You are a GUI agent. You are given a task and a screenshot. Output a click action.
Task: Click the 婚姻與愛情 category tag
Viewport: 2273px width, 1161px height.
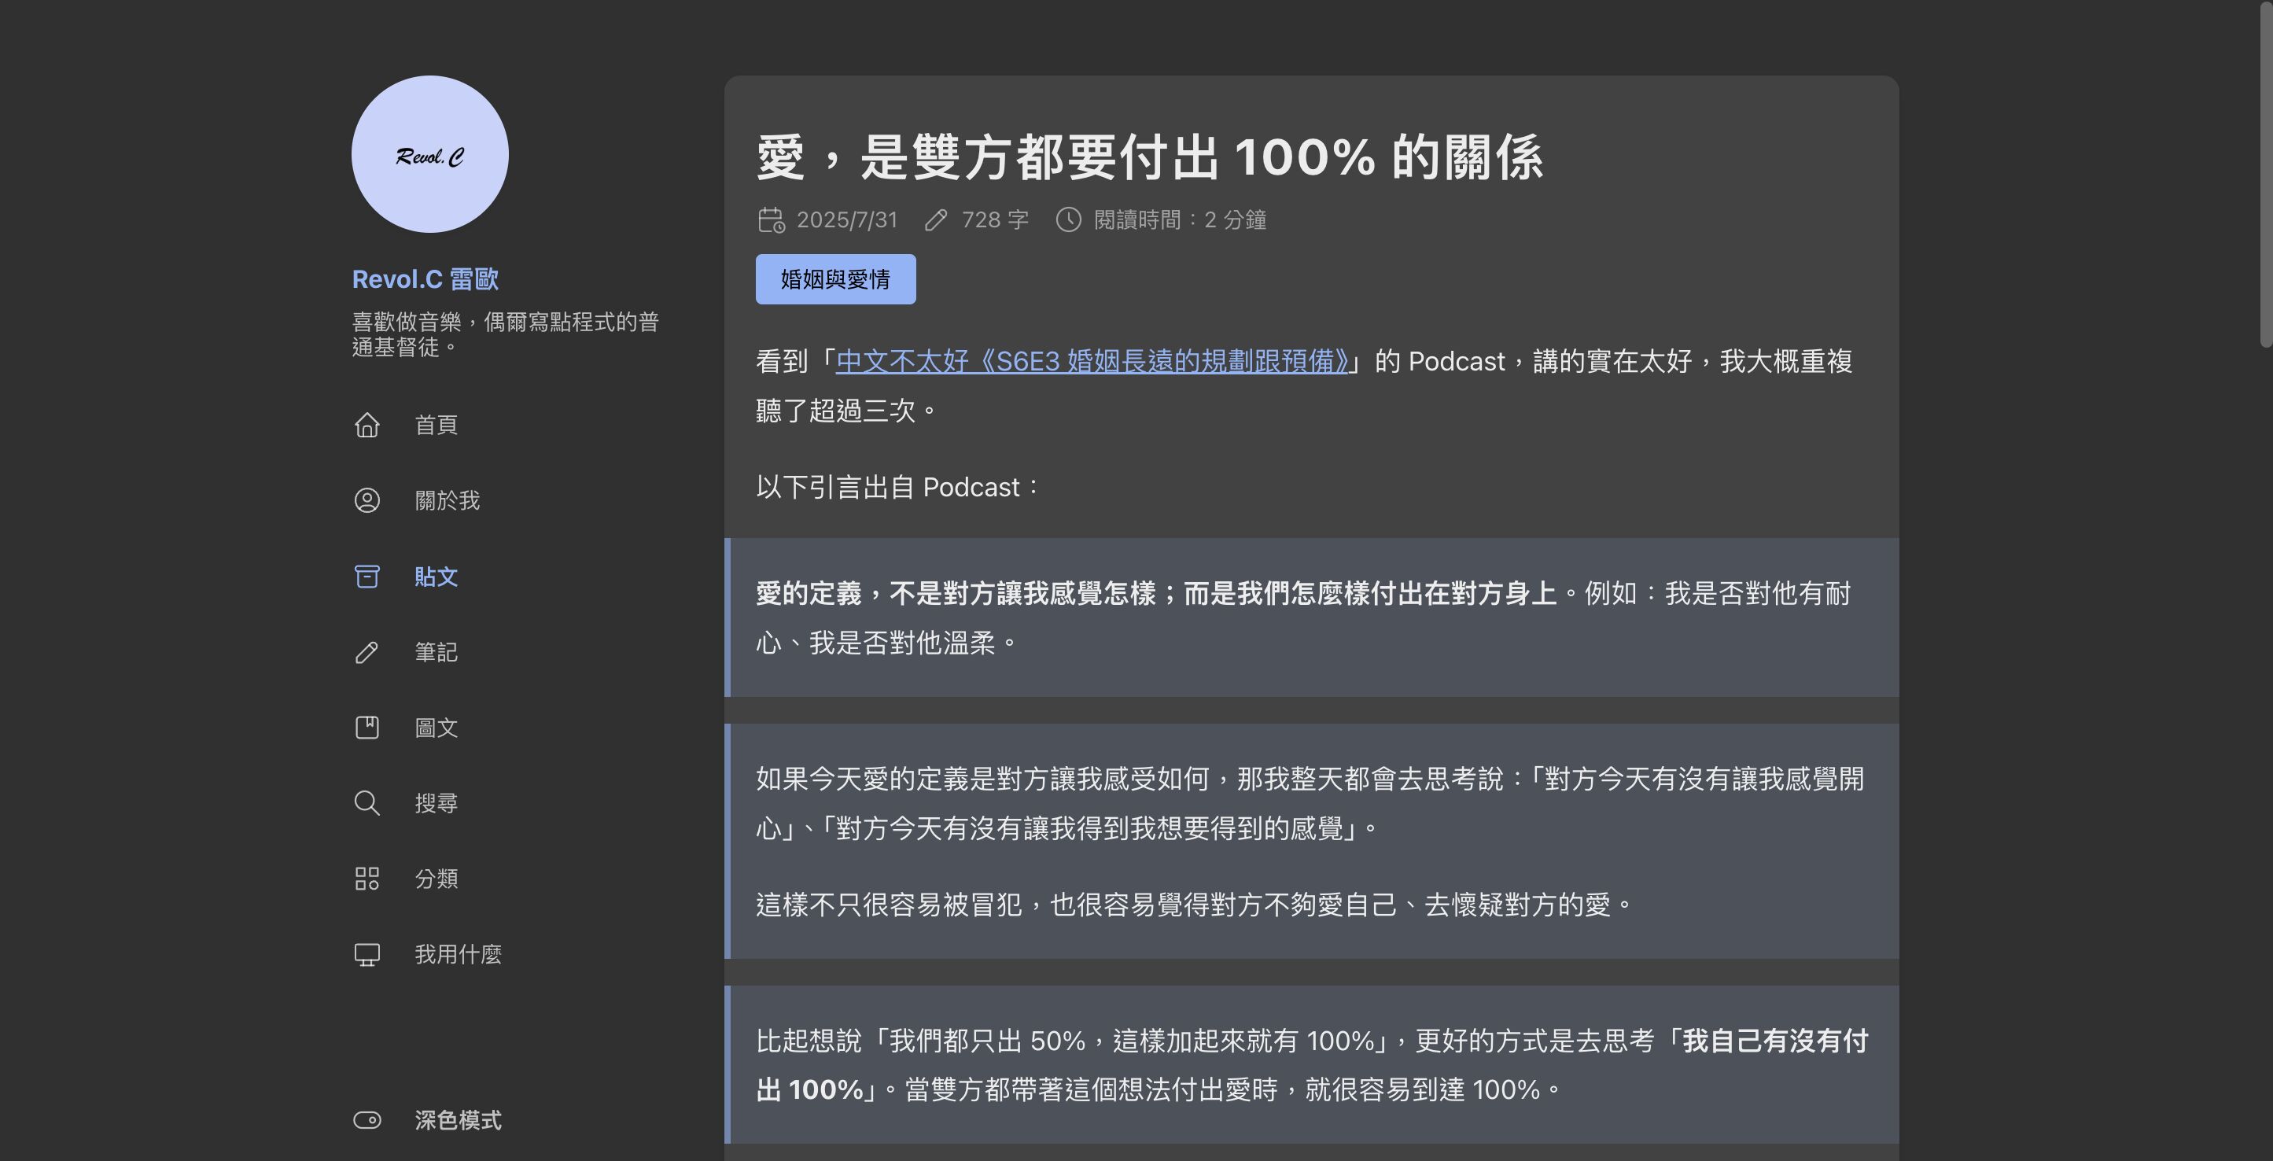tap(834, 280)
